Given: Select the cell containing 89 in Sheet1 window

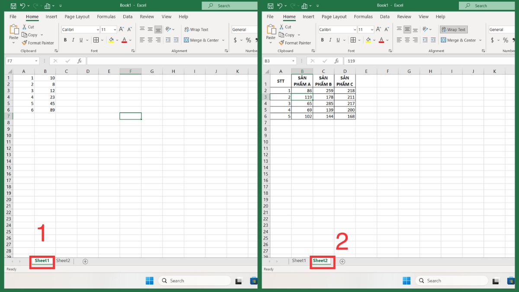Looking at the screenshot, I should pos(45,110).
